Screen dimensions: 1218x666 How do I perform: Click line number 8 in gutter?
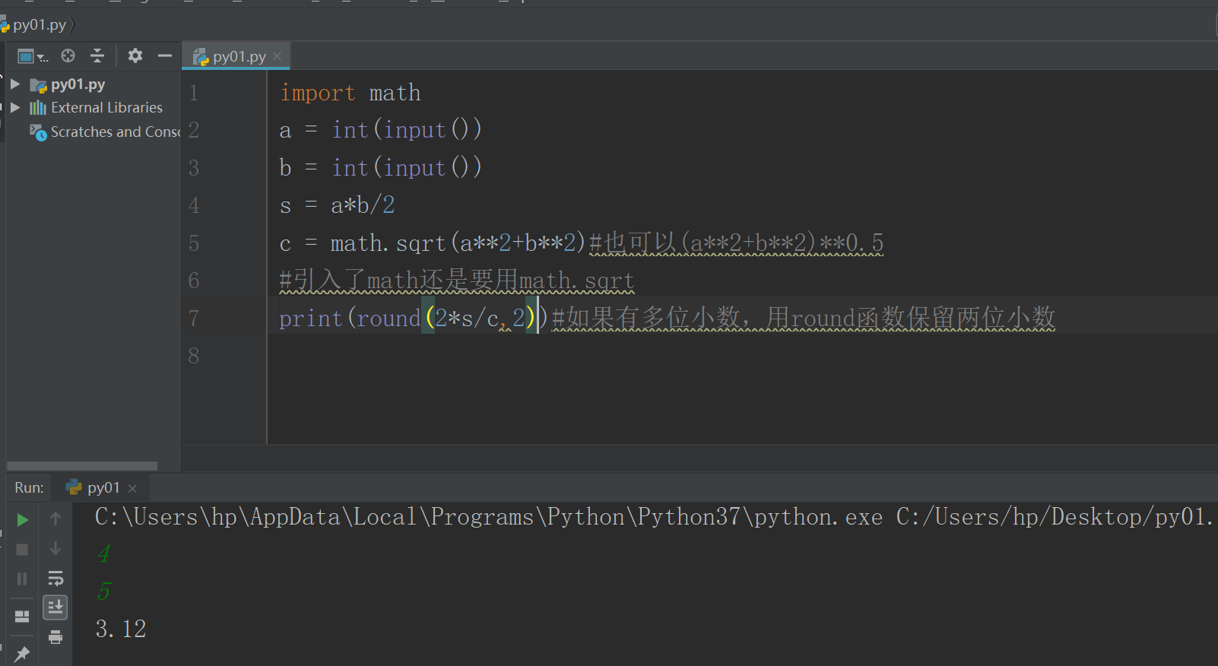pyautogui.click(x=194, y=356)
